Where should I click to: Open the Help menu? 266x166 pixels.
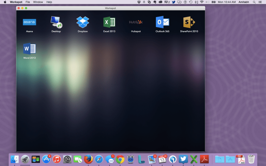click(49, 2)
